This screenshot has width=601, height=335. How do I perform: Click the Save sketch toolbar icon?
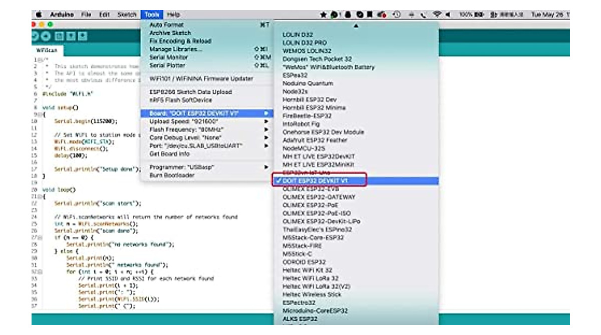pyautogui.click(x=82, y=36)
